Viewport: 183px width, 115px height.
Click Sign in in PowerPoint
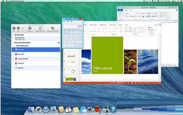[x=156, y=25]
